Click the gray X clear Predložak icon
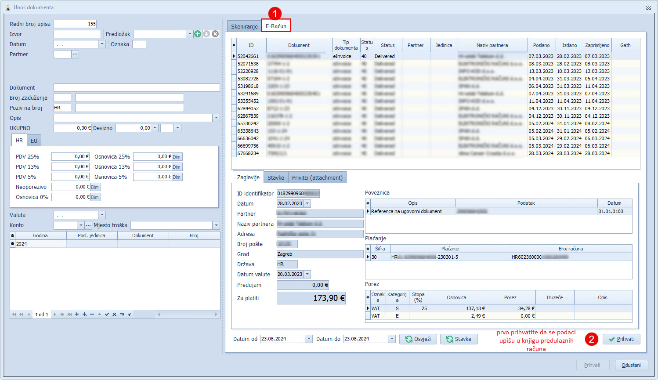The width and height of the screenshot is (658, 380). tap(215, 34)
